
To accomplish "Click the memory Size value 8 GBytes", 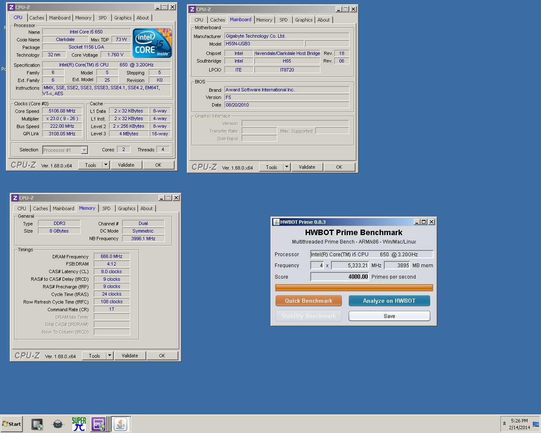I will [59, 231].
